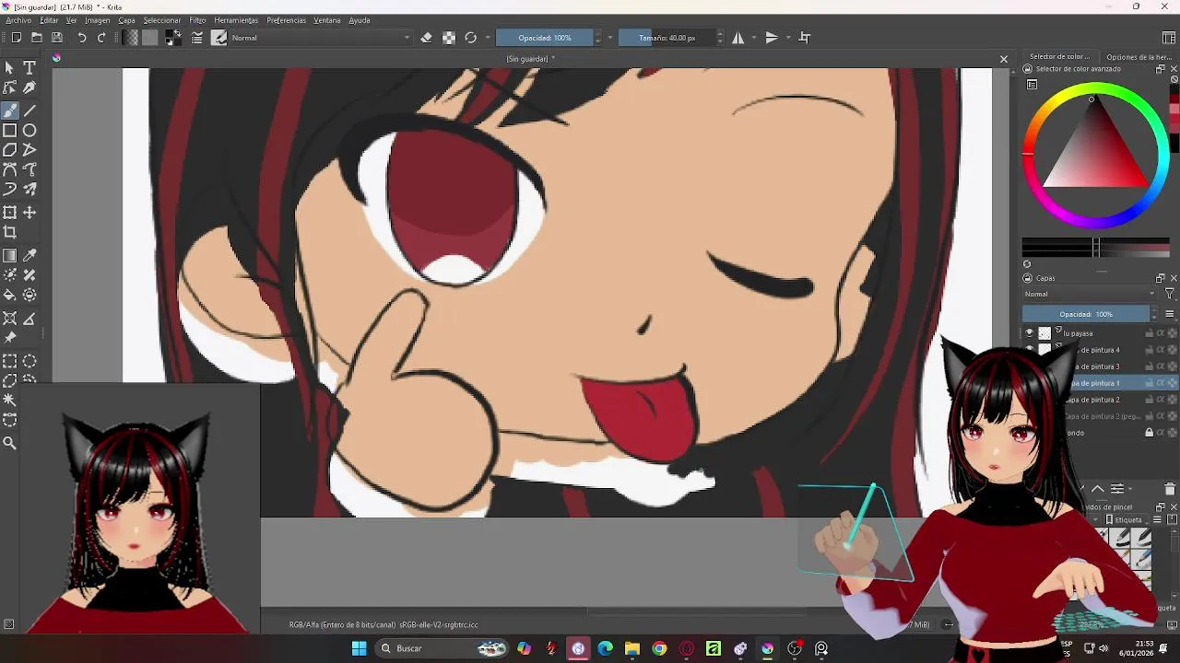Open the layer filter funnel menu
This screenshot has height=663, width=1180.
click(x=1170, y=294)
